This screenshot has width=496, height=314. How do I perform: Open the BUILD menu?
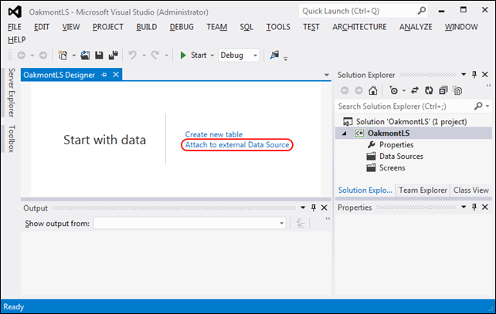(x=147, y=27)
